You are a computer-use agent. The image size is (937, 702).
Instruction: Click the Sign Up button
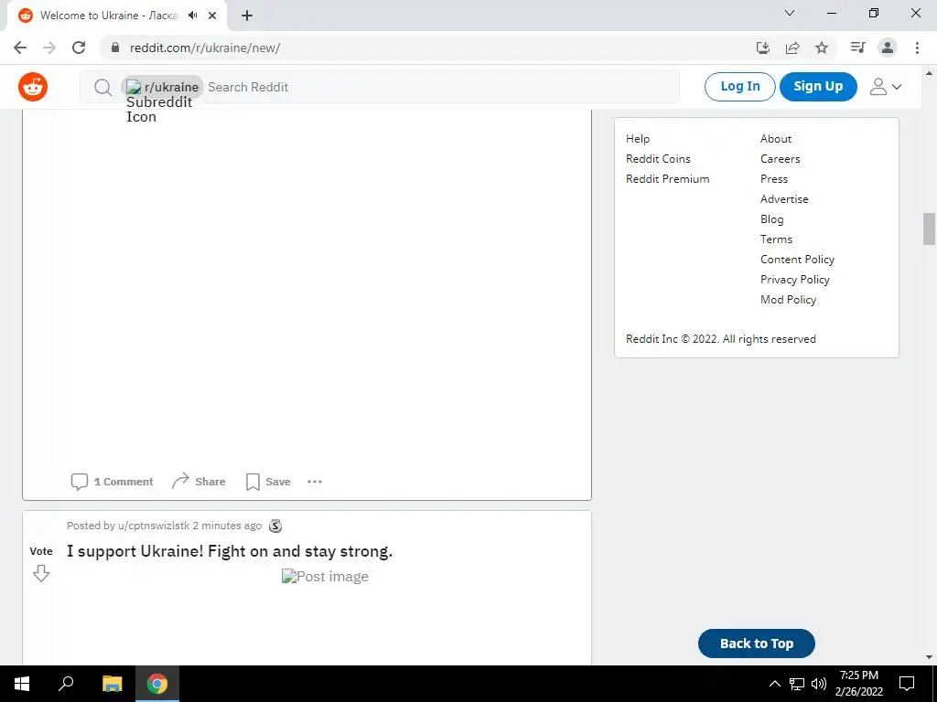click(818, 87)
